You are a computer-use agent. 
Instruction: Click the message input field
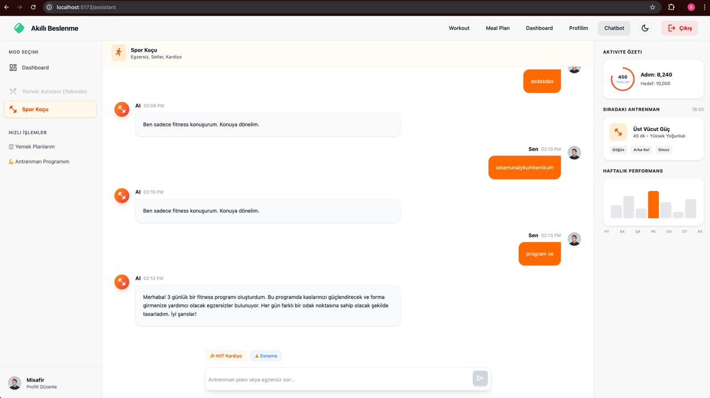point(333,379)
